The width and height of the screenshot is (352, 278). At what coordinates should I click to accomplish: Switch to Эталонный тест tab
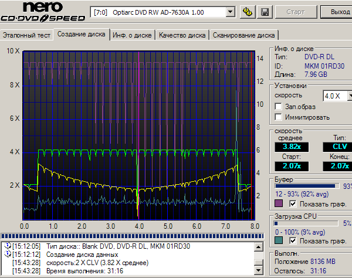click(x=27, y=35)
